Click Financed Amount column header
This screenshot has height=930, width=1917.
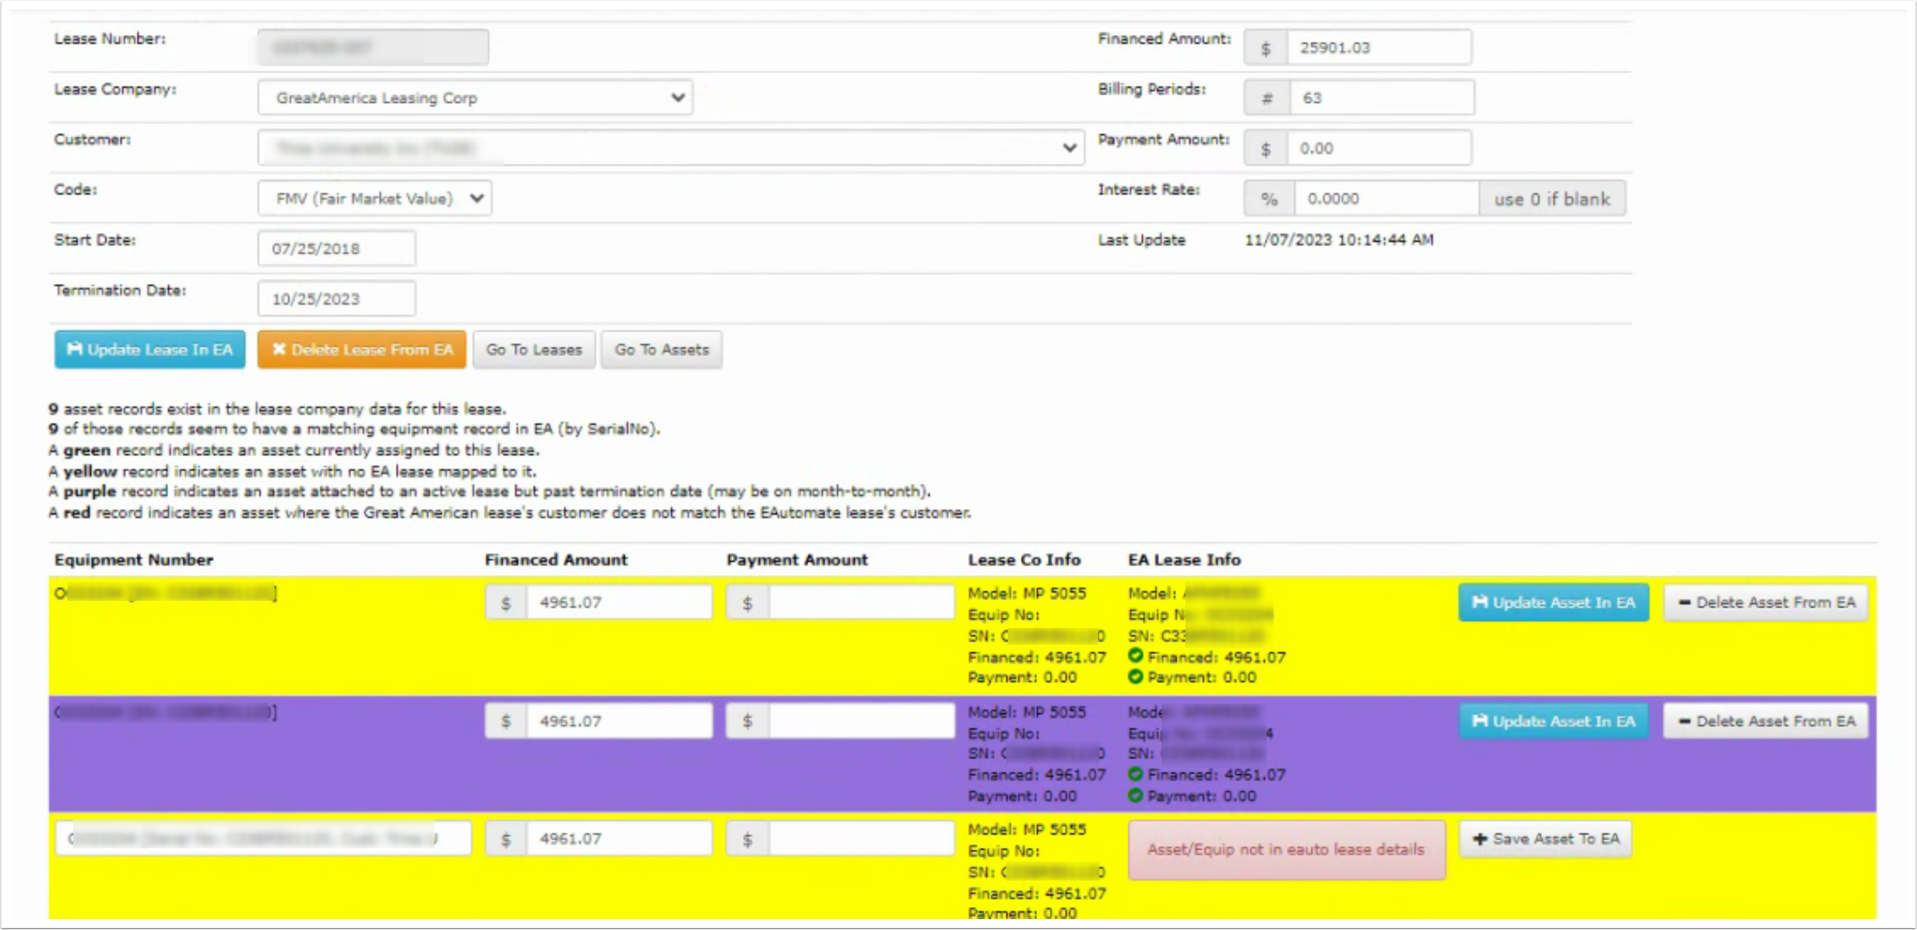[x=556, y=559]
